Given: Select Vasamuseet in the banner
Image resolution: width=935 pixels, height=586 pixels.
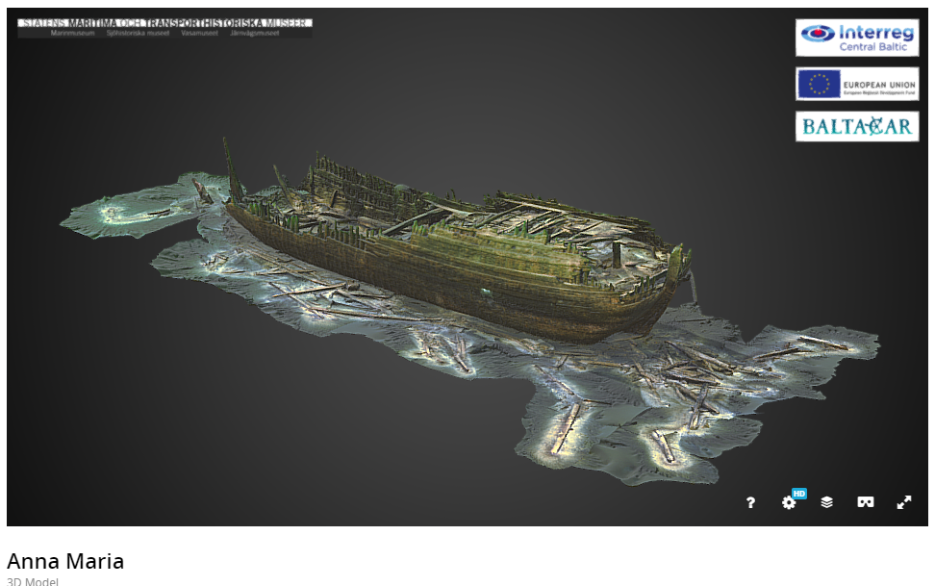Looking at the screenshot, I should coord(199,33).
